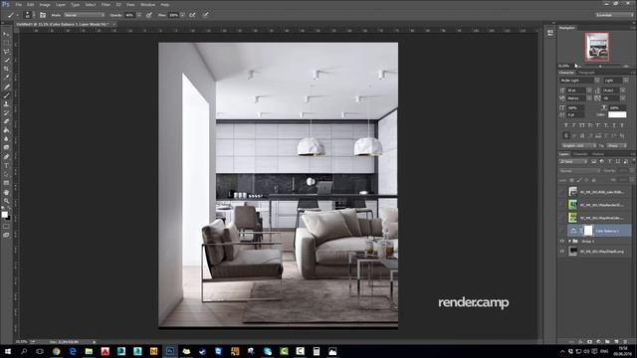Select the Brush tool in the tools panel
The width and height of the screenshot is (637, 358).
tap(6, 95)
